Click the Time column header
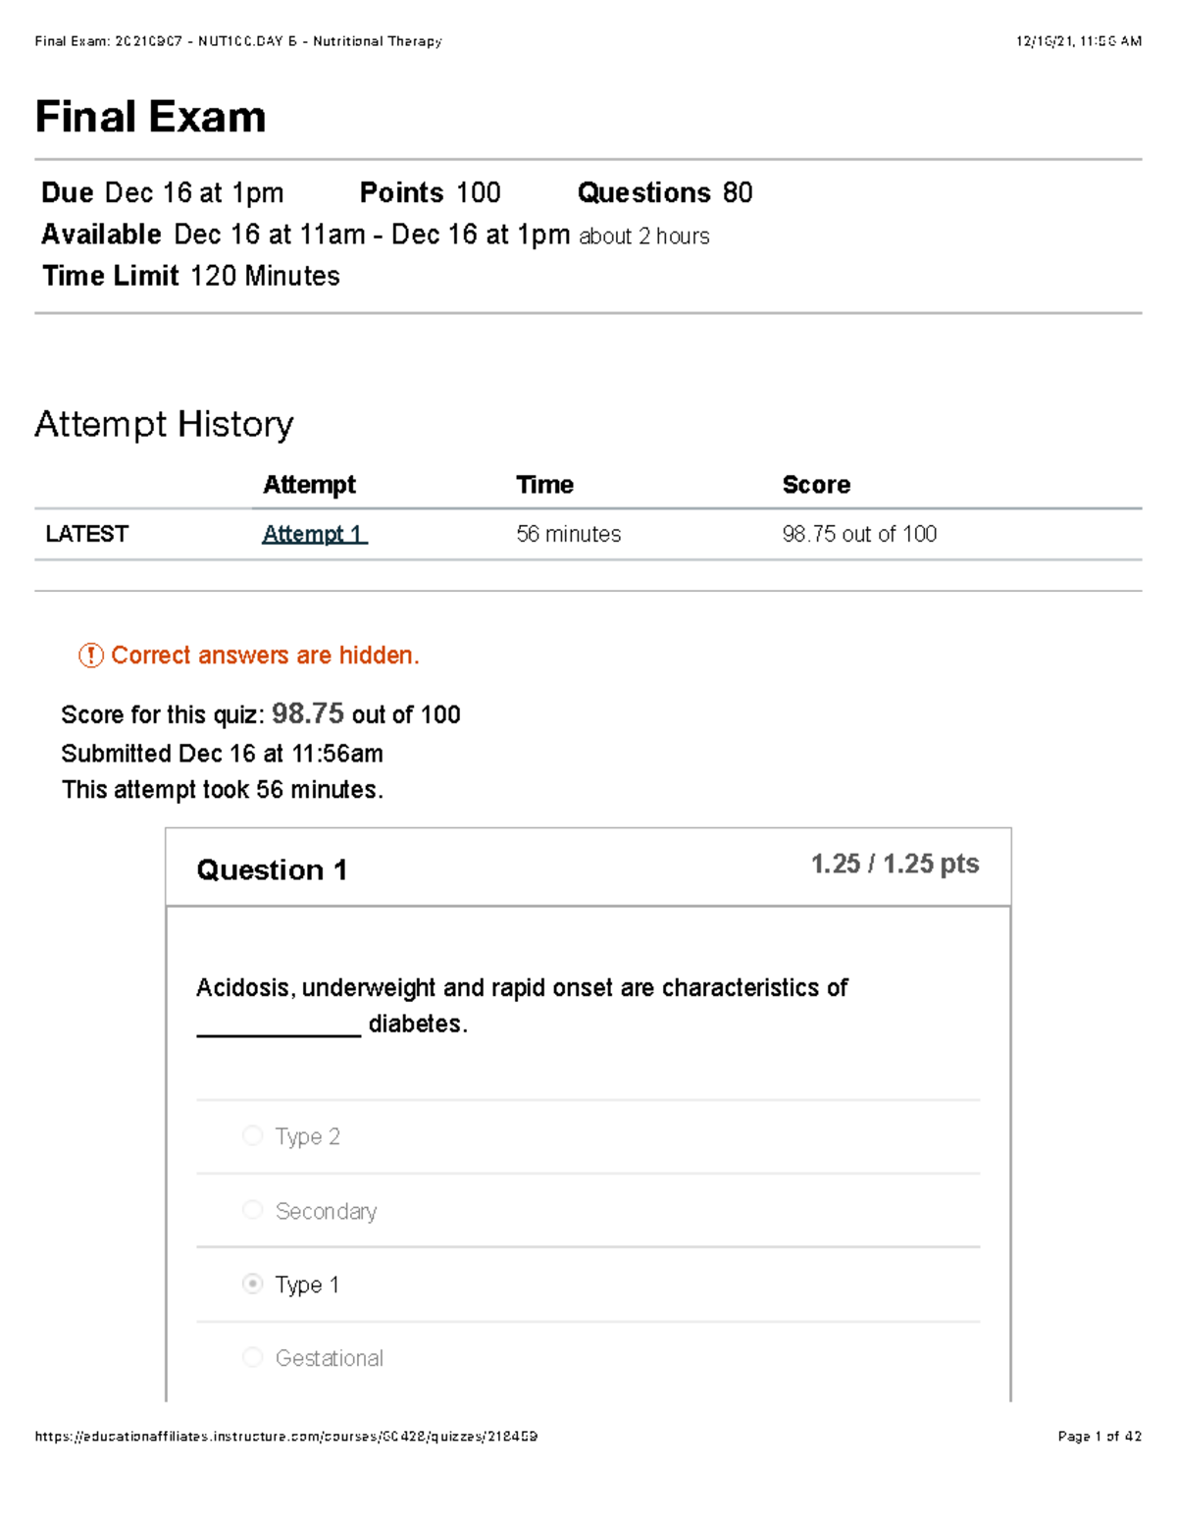Viewport: 1177px width, 1524px height. point(544,485)
